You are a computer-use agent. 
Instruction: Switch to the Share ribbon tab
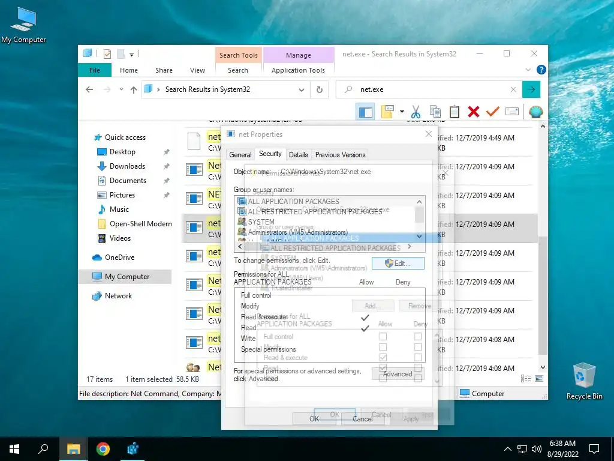click(x=164, y=70)
